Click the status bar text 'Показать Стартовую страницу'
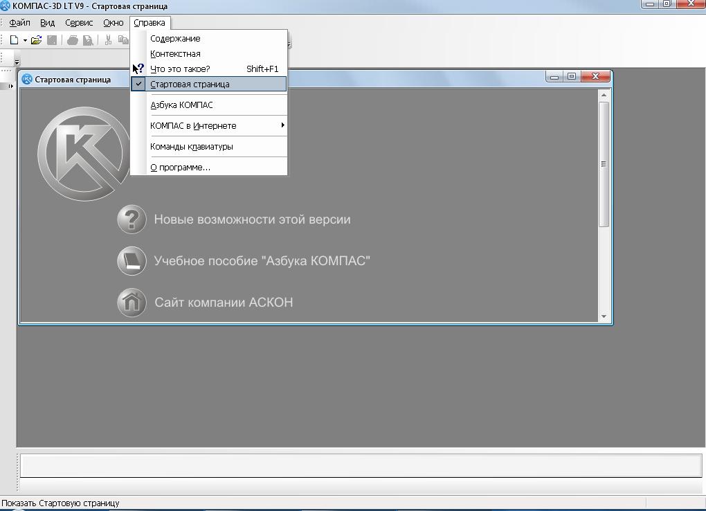 [60, 503]
